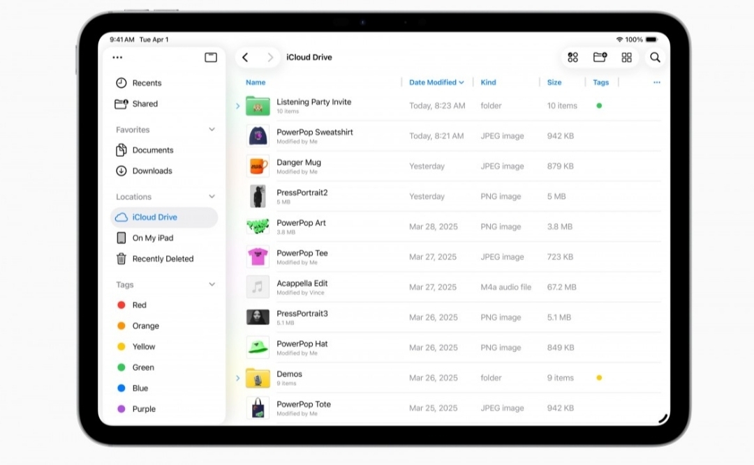Sort by Kind column header
754x465 pixels.
tap(488, 82)
